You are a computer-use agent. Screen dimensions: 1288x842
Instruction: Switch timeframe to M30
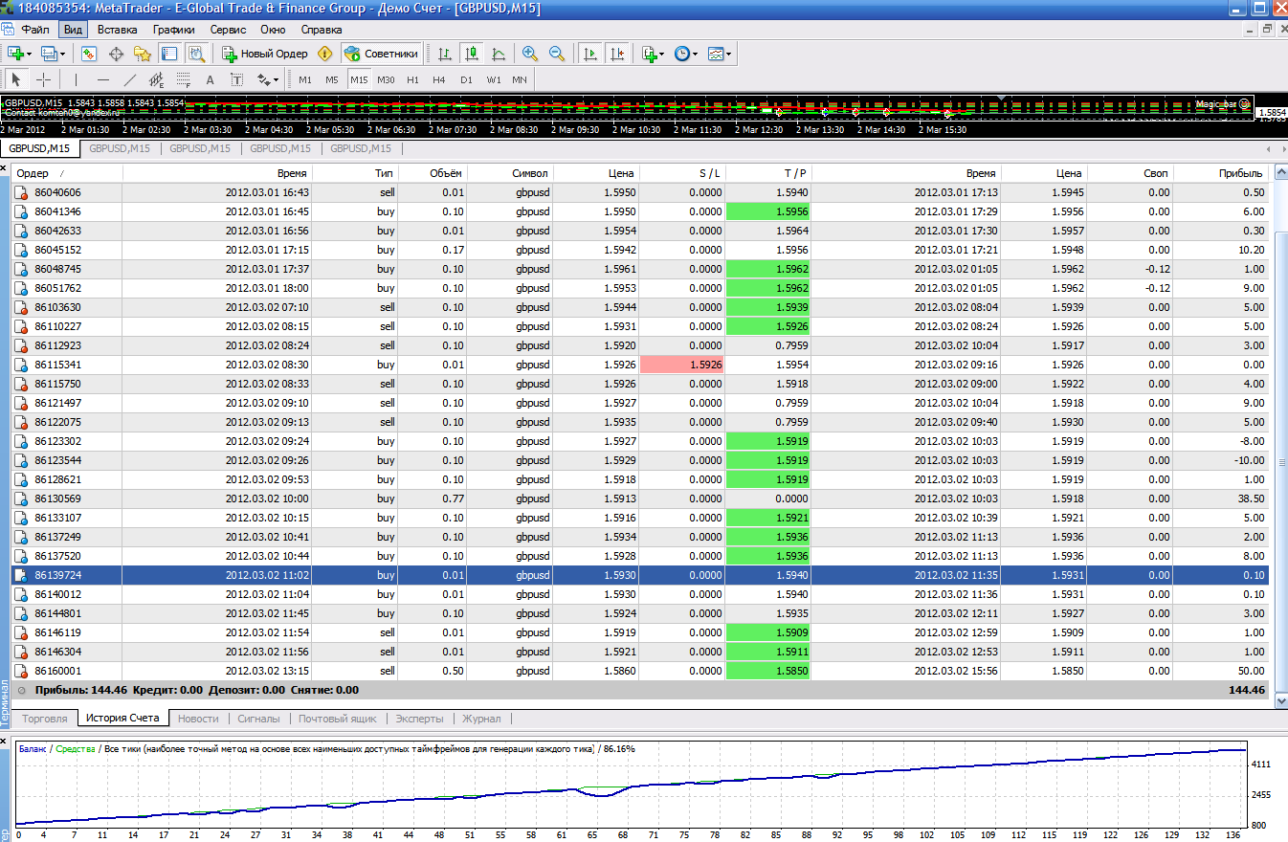click(386, 79)
